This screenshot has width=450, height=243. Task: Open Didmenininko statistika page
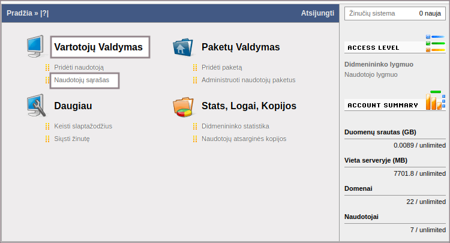pyautogui.click(x=235, y=127)
